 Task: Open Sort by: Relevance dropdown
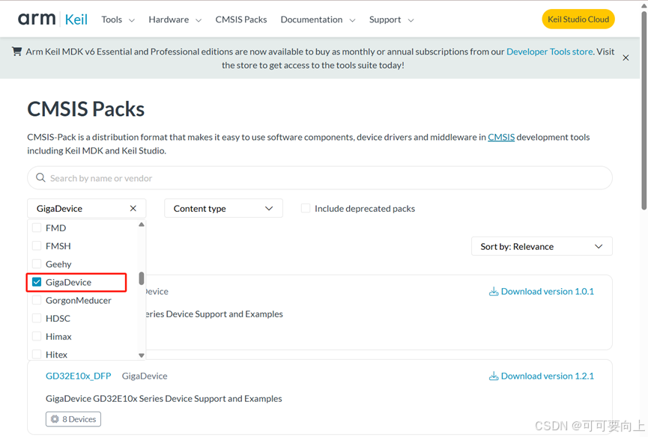(x=542, y=246)
